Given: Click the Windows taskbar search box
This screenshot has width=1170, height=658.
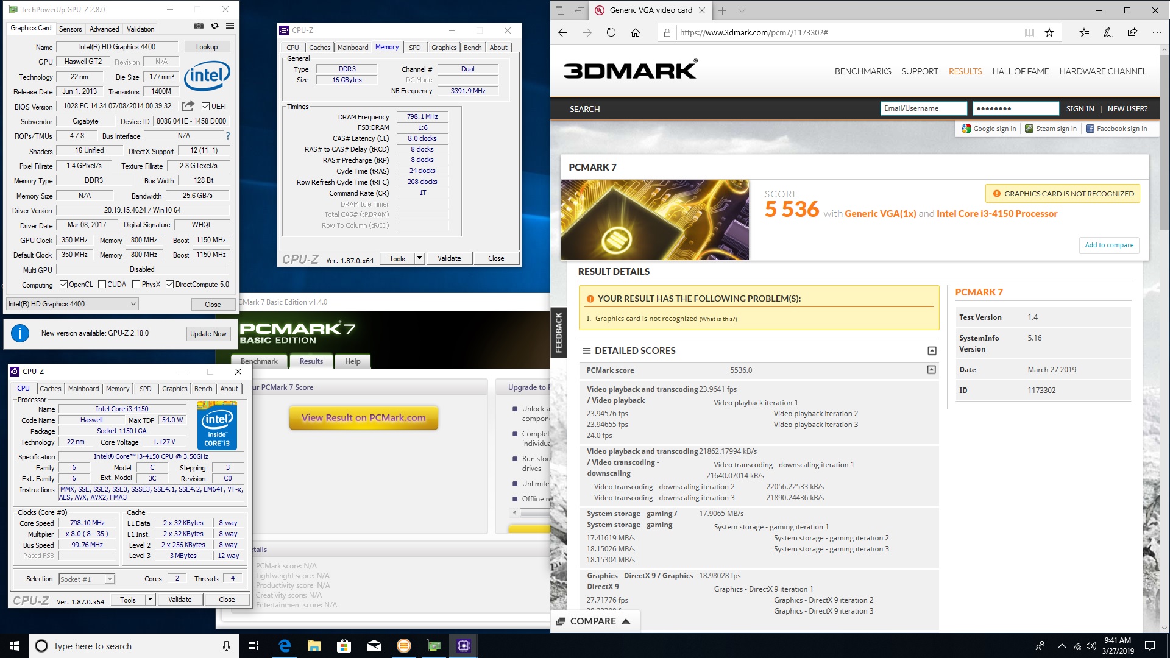Looking at the screenshot, I should click(134, 646).
